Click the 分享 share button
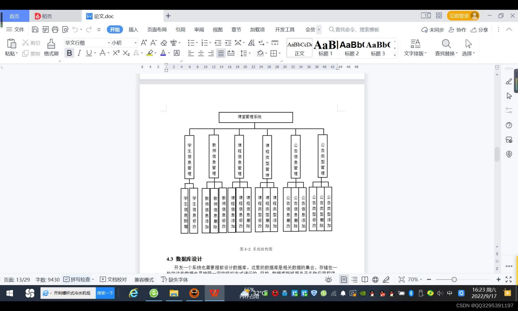Screen dimensions: 518x311 [x=479, y=30]
